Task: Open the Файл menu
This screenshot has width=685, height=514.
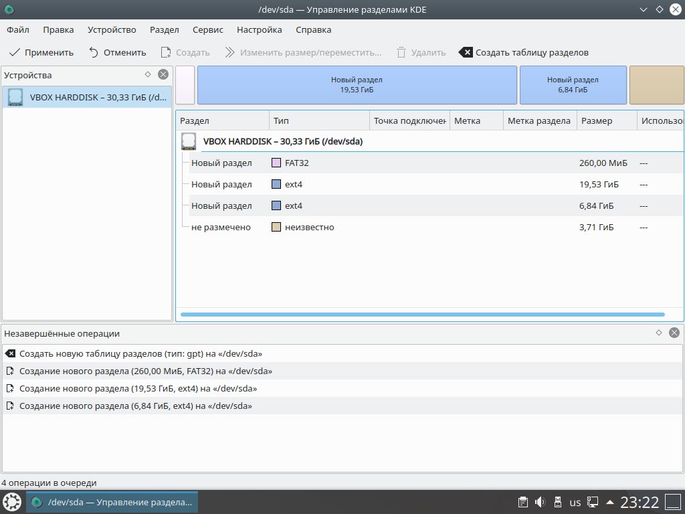Action: 18,29
